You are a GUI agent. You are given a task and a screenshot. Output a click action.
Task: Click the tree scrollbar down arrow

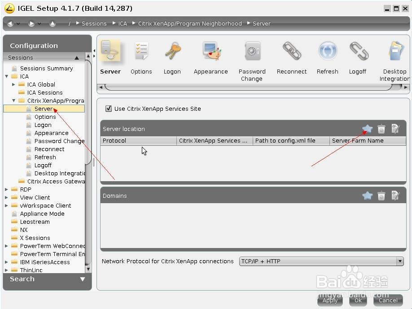point(88,269)
